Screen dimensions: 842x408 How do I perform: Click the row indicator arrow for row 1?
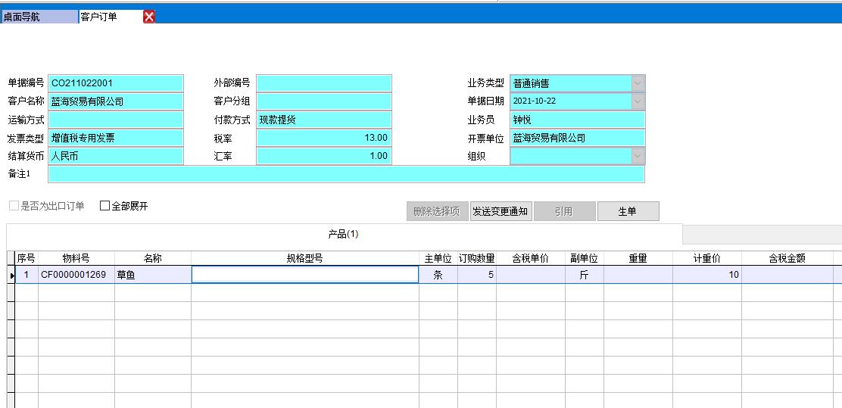[11, 275]
